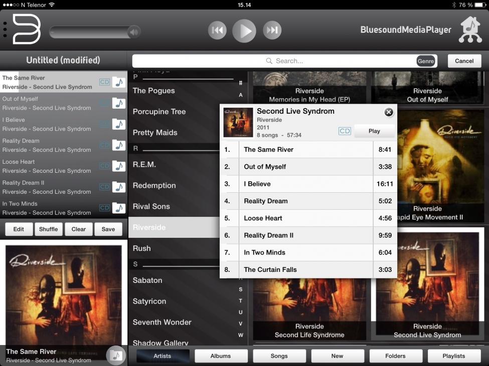
Task: Choose track 1 The Same River in popup
Action: 308,149
